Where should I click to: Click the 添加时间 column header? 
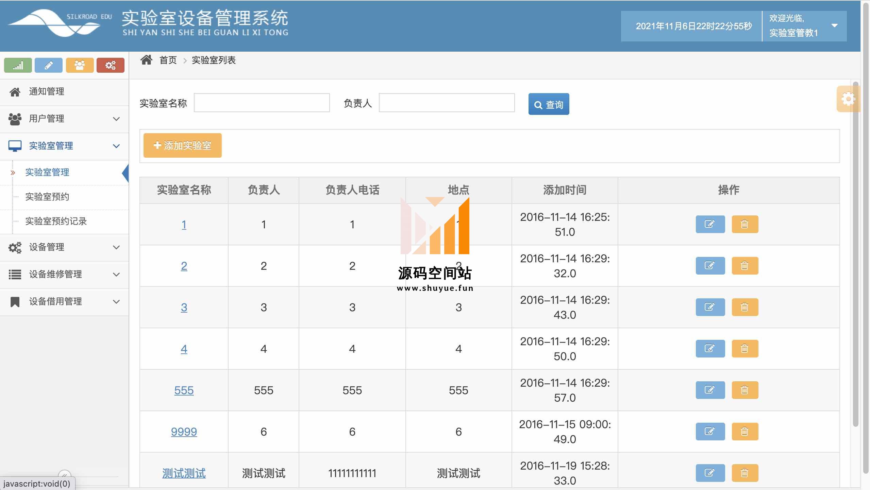(565, 190)
